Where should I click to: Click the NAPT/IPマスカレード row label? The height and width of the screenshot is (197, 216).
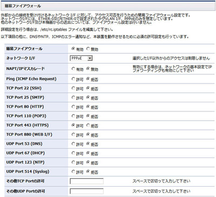25,69
